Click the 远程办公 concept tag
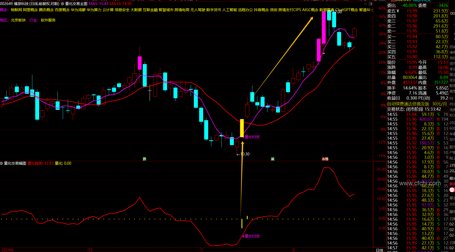Viewport: 455px width, 252px height. pos(246,10)
